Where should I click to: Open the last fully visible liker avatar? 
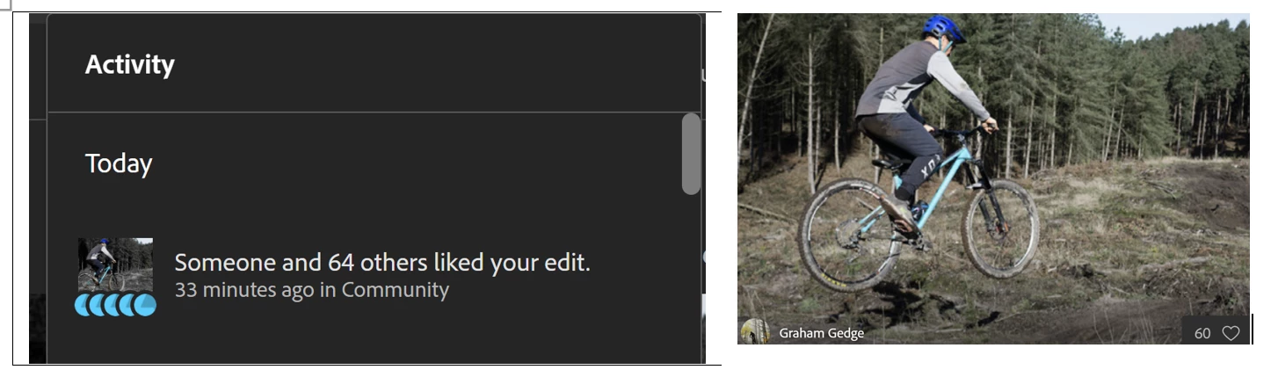point(145,305)
